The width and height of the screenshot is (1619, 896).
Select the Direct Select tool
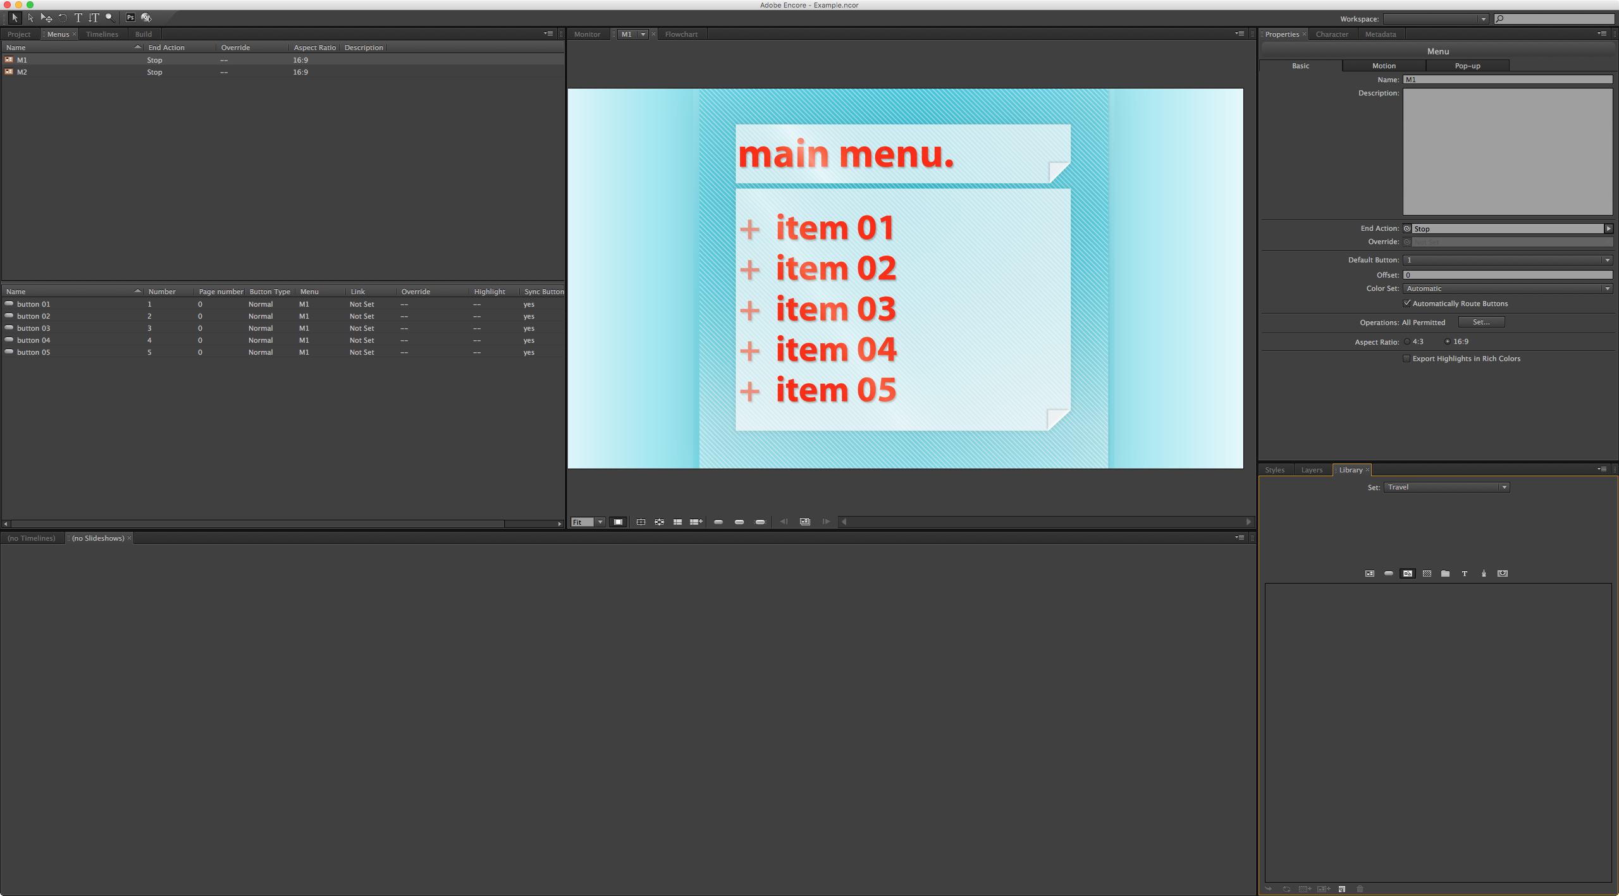[30, 18]
